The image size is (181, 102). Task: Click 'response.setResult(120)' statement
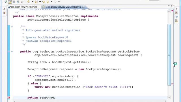point(55,80)
